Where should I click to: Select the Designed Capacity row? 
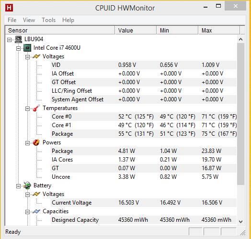[x=144, y=220]
